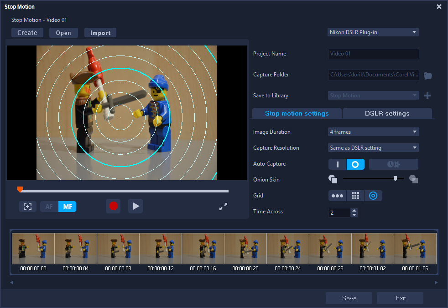Click the Save button

click(x=349, y=298)
